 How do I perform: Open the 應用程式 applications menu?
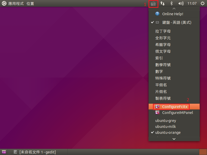coord(16,4)
